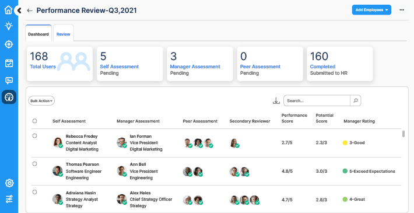Click the name Alex Hales
Image resolution: width=414 pixels, height=213 pixels.
[x=140, y=193]
